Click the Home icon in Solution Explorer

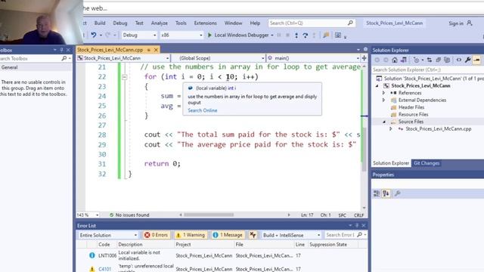(395, 60)
